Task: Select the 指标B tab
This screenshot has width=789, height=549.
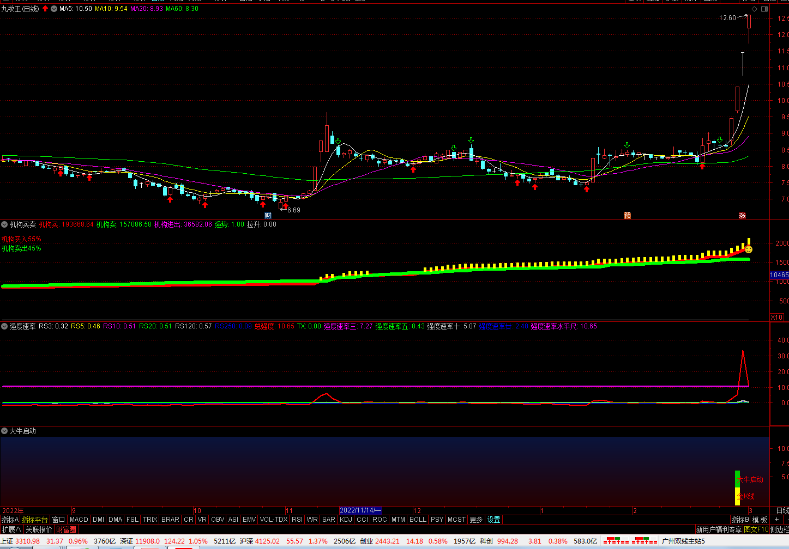Action: coord(740,520)
